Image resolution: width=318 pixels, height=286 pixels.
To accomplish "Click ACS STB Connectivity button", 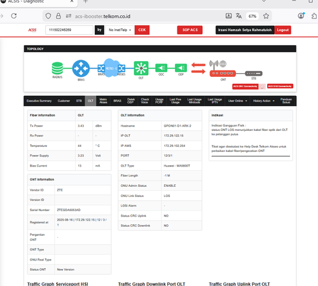I will 280,86.
